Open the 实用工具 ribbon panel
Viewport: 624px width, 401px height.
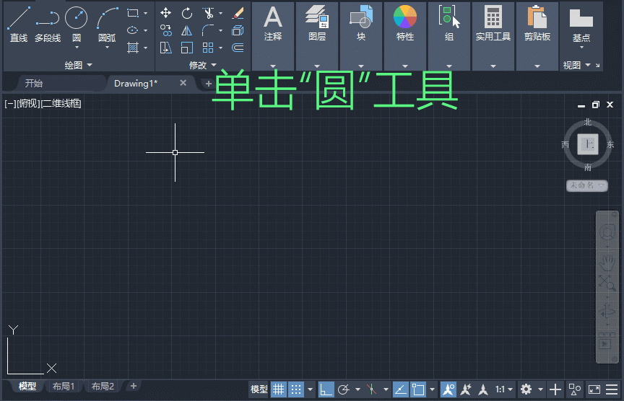click(x=493, y=36)
